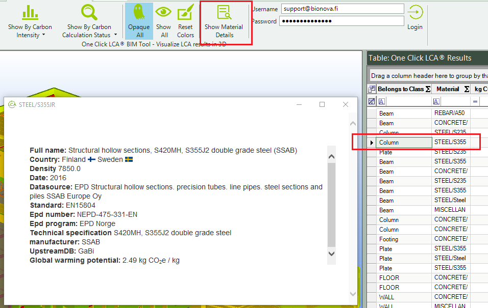Click the material details inner scrollbar thumb
488x308 pixels.
pyautogui.click(x=332, y=205)
